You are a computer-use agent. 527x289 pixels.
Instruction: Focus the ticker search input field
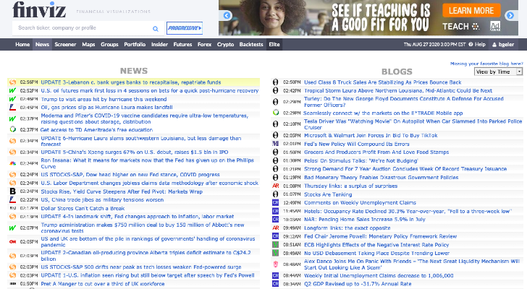click(x=87, y=27)
